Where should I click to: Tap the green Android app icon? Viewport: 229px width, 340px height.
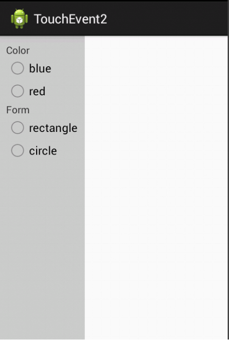coord(19,19)
